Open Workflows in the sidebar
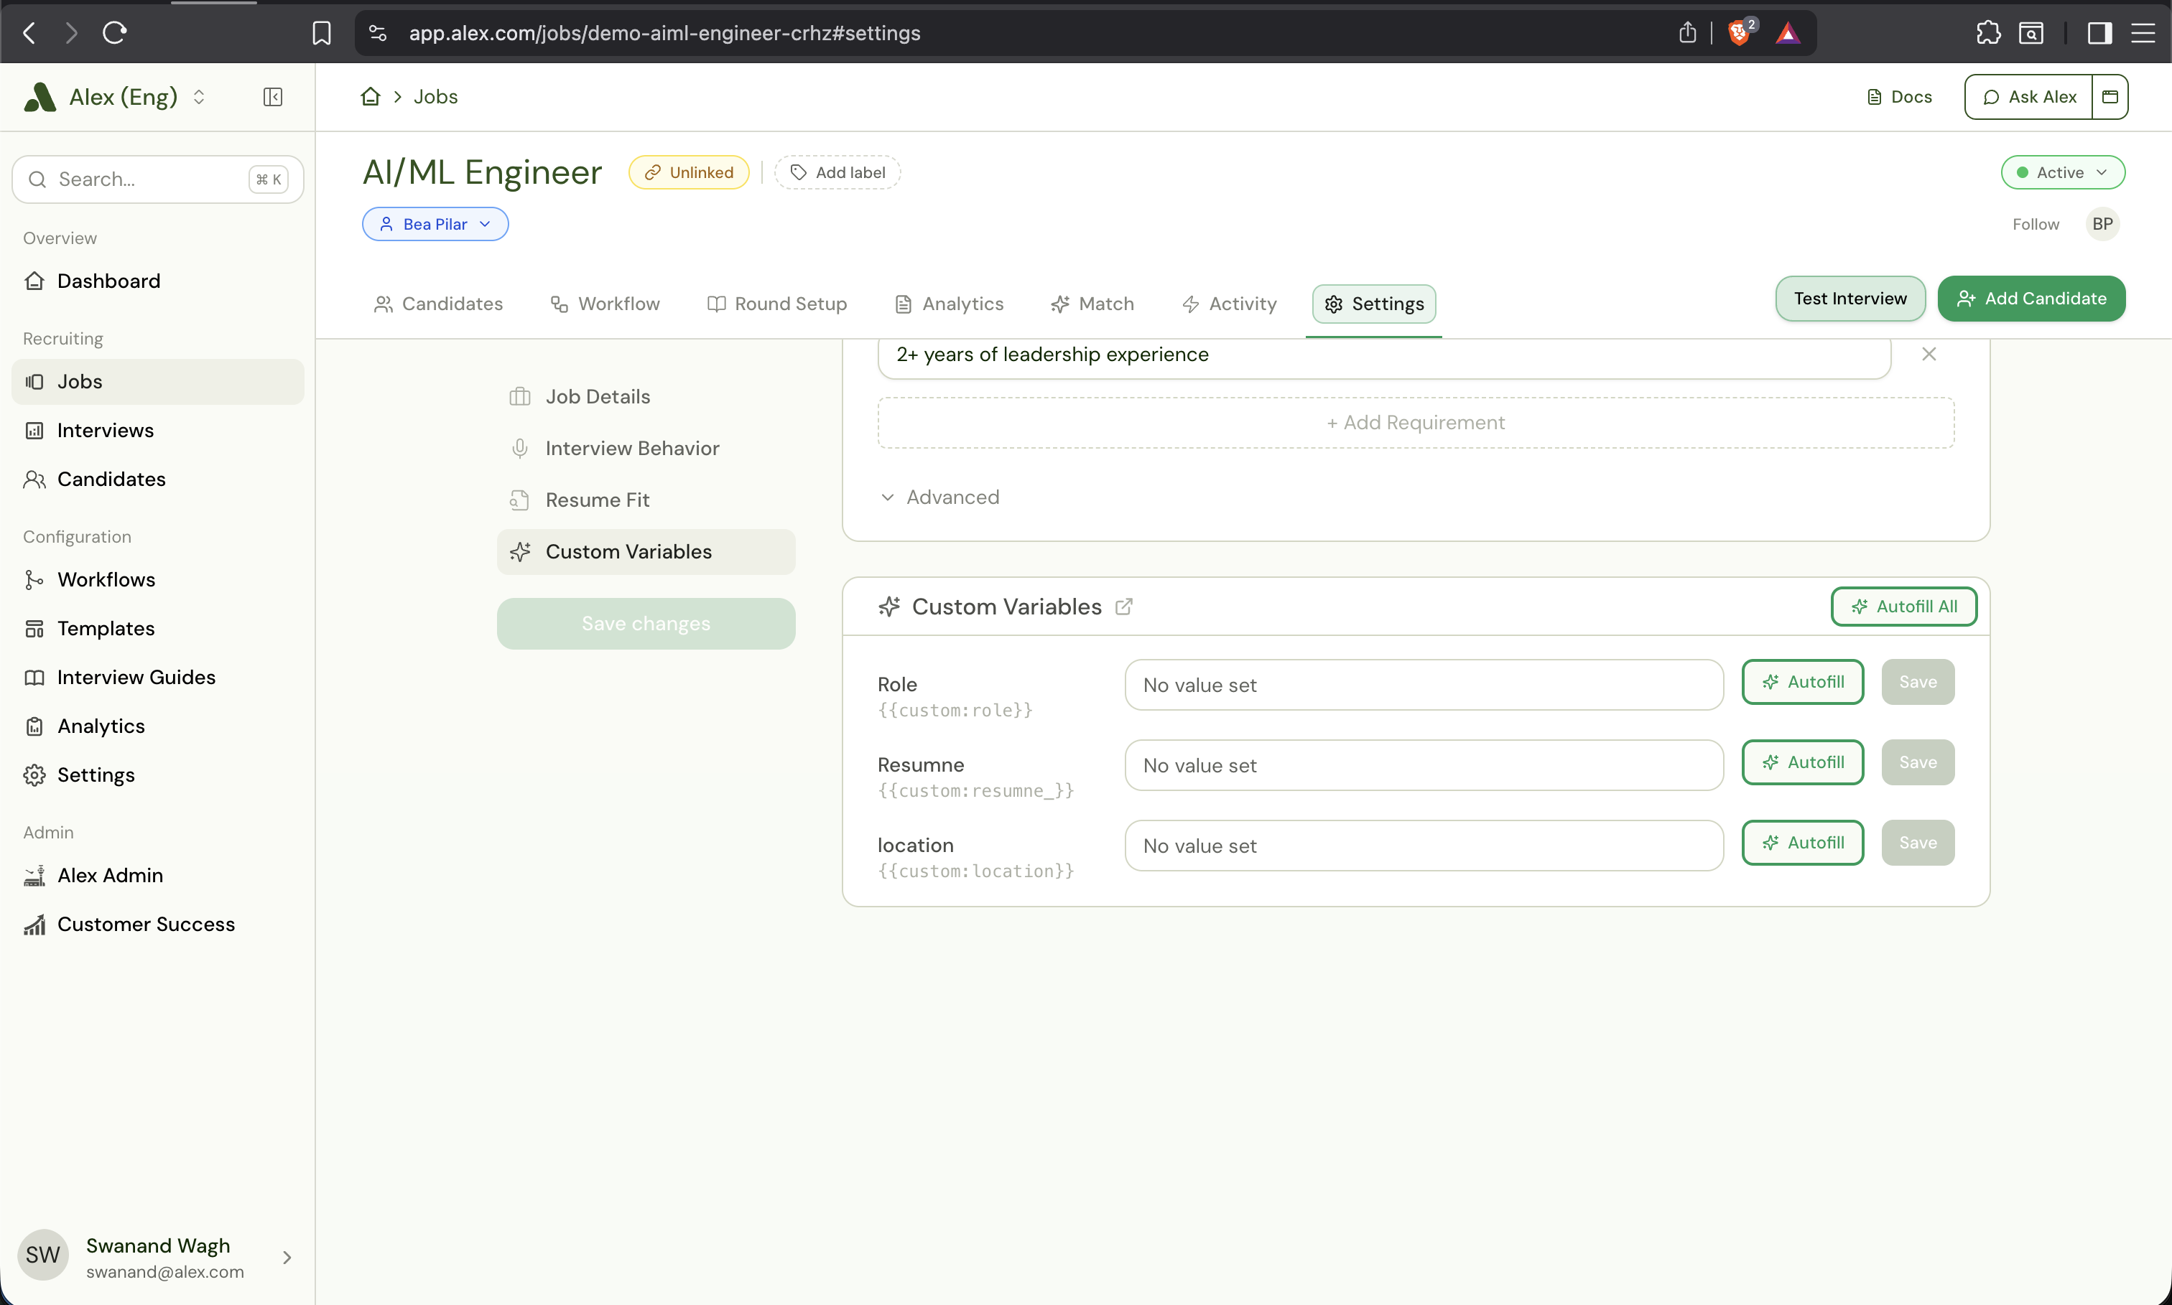 click(x=157, y=579)
